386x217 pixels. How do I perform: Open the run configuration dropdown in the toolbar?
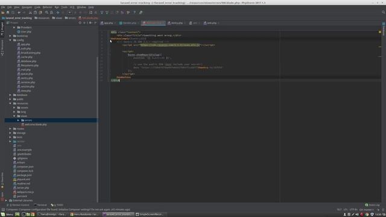tap(69, 12)
